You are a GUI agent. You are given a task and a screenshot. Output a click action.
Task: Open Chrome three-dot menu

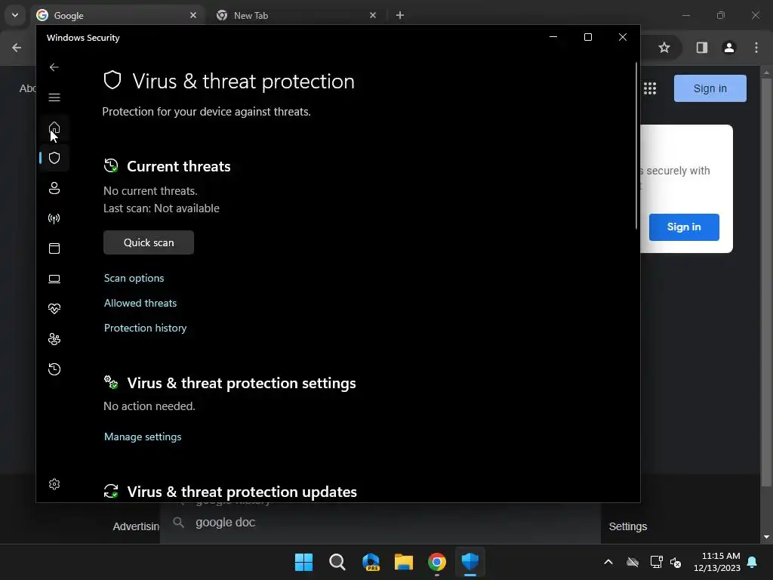click(x=756, y=48)
